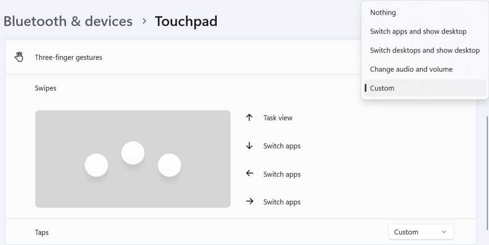Click the left arrow swipe icon
The width and height of the screenshot is (489, 245).
point(249,174)
